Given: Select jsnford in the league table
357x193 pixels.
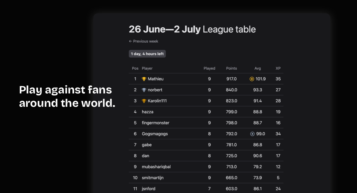Looking at the screenshot, I should click(149, 189).
